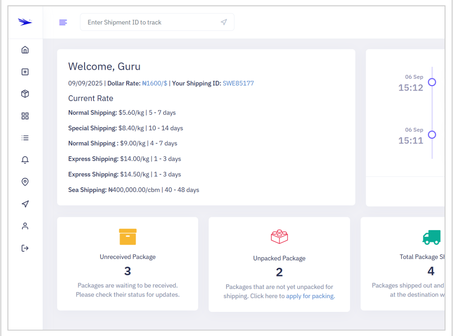The image size is (453, 336).
Task: Open notifications bell icon in sidebar
Action: [25, 160]
